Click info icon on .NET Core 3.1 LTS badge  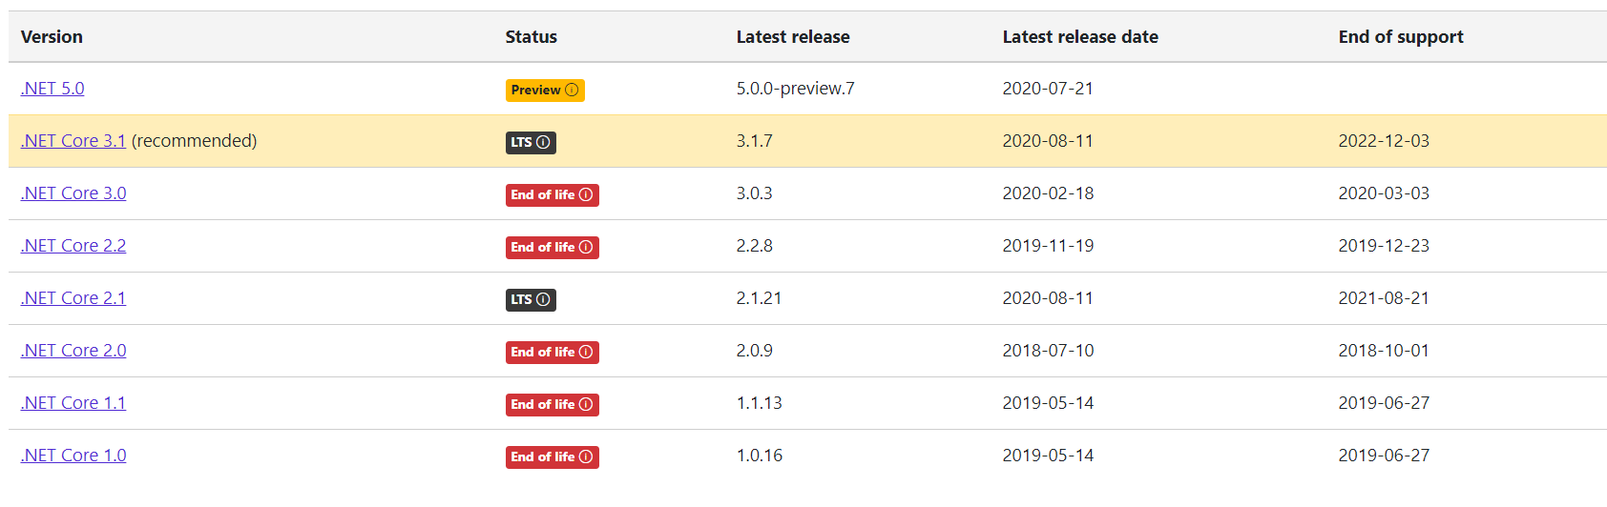pyautogui.click(x=543, y=142)
